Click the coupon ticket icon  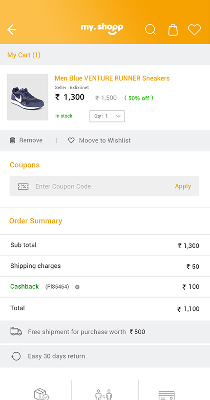[x=23, y=186]
